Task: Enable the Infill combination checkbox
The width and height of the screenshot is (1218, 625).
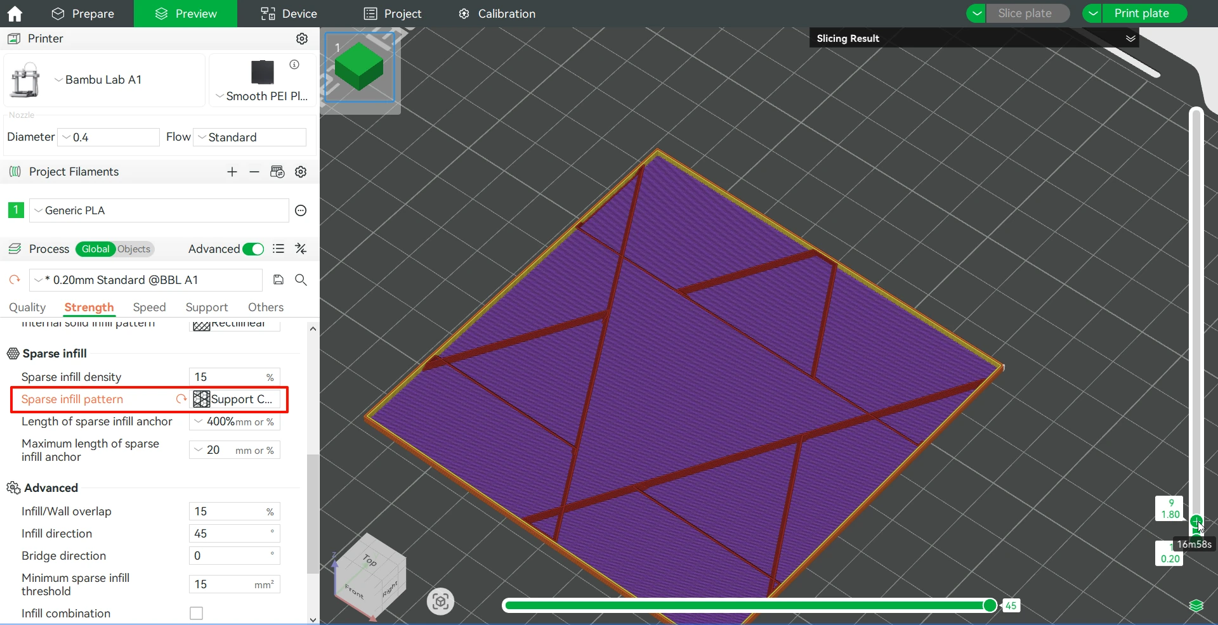Action: click(x=197, y=613)
